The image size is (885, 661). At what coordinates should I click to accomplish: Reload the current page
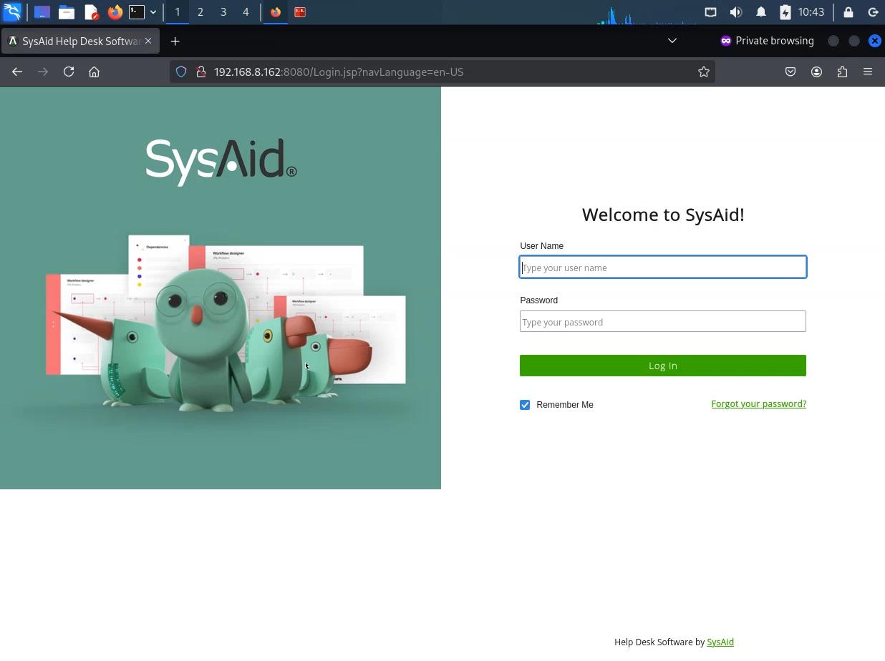coord(69,72)
